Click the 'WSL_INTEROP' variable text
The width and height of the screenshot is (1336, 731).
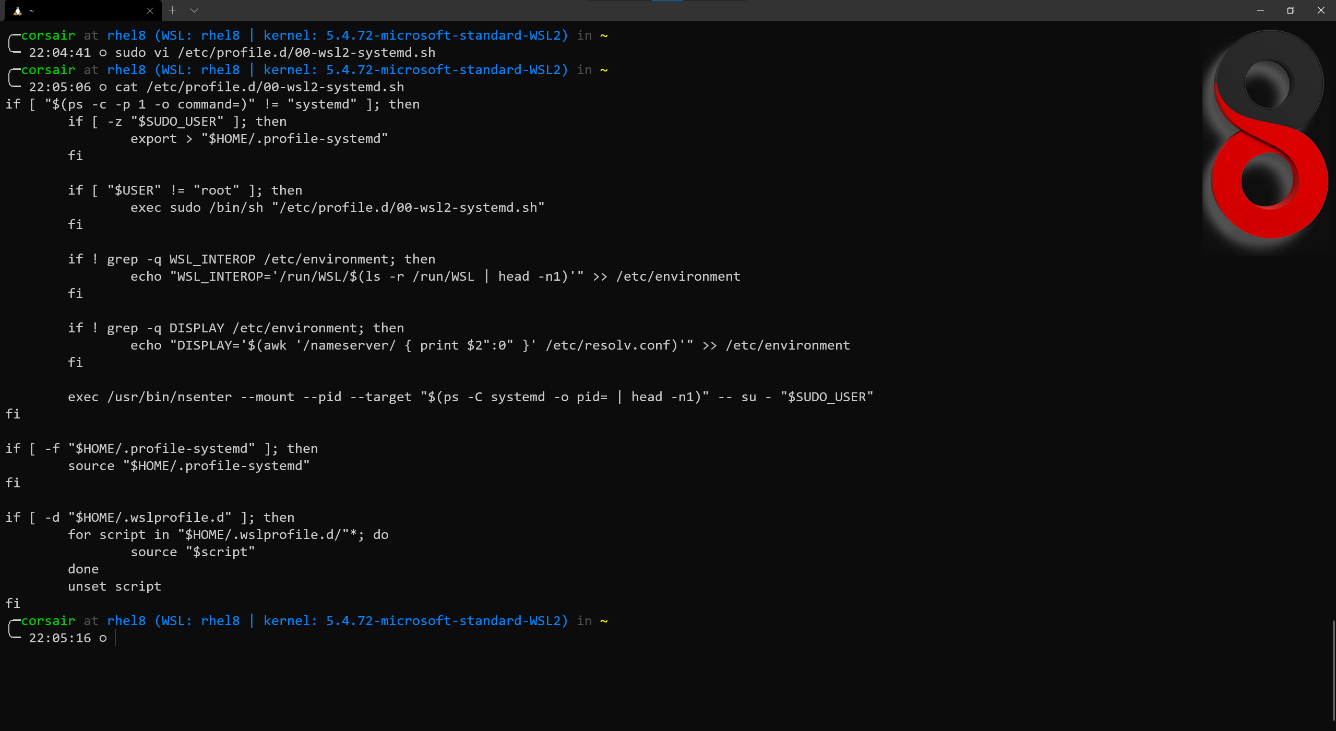[211, 258]
